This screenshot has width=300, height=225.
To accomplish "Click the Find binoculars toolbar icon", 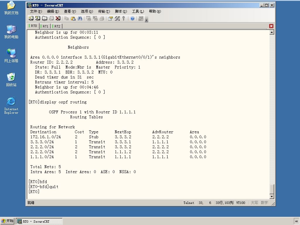I will tap(80, 18).
